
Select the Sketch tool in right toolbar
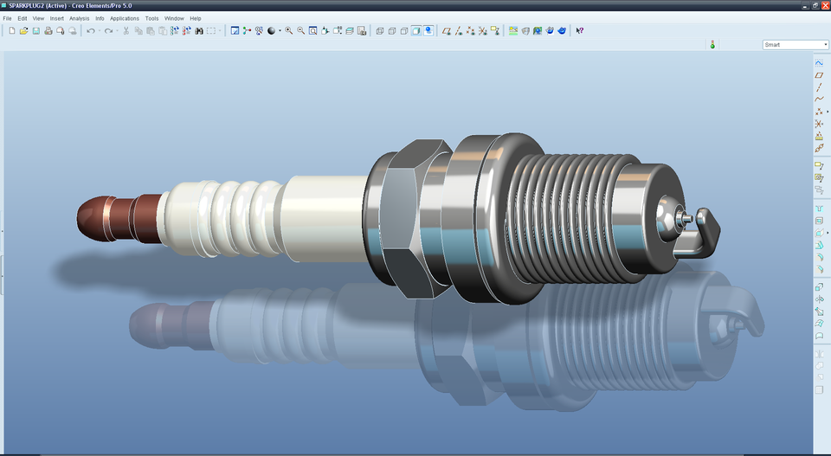[x=819, y=62]
